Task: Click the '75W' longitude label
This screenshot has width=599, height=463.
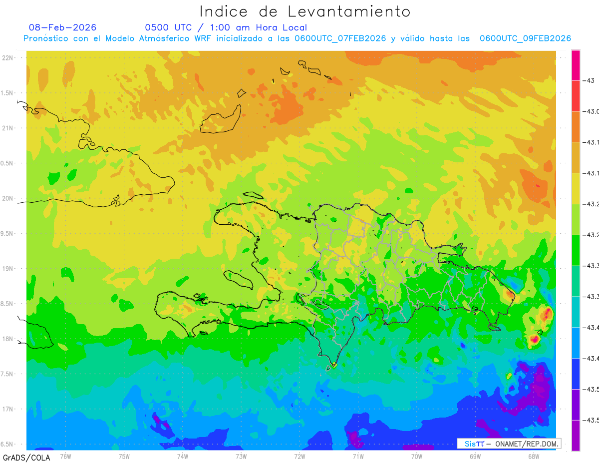Action: tap(124, 456)
